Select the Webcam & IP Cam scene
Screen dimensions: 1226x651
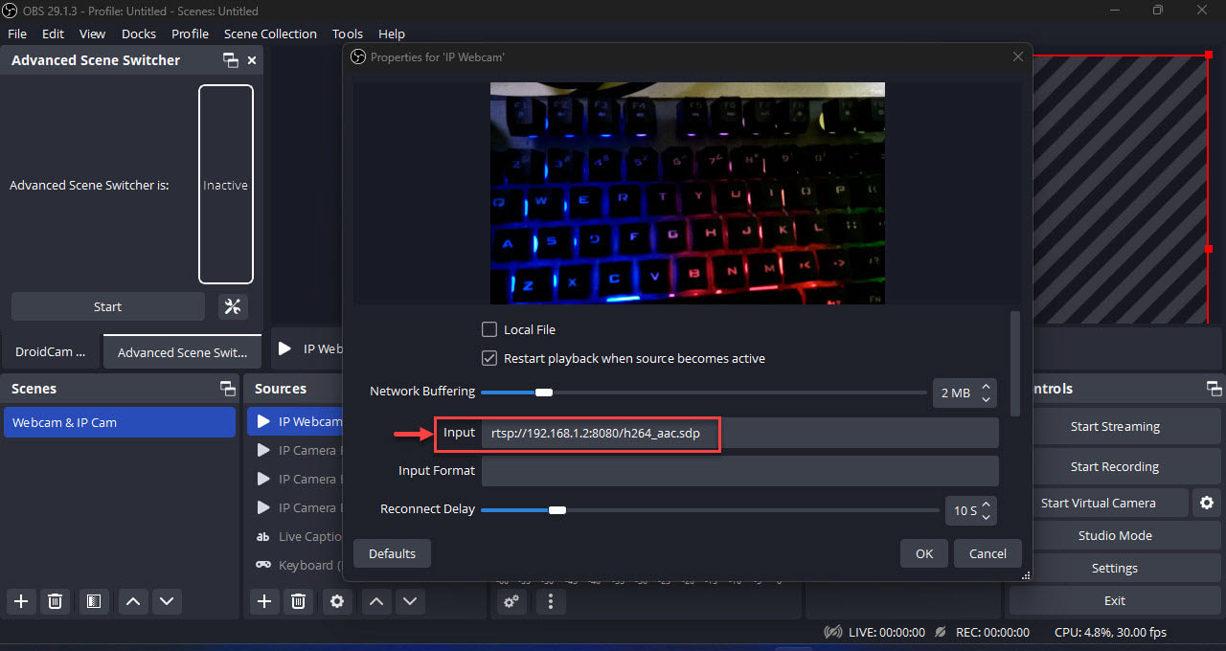click(120, 422)
